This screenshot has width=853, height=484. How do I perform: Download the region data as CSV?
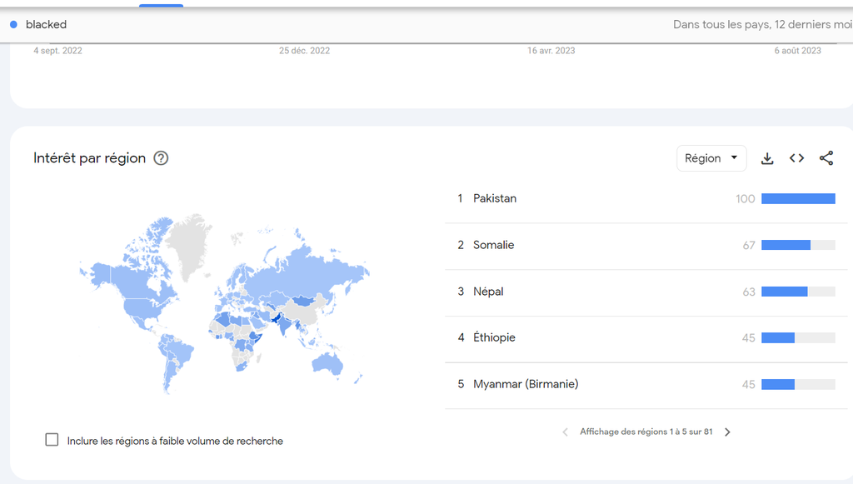pos(767,158)
